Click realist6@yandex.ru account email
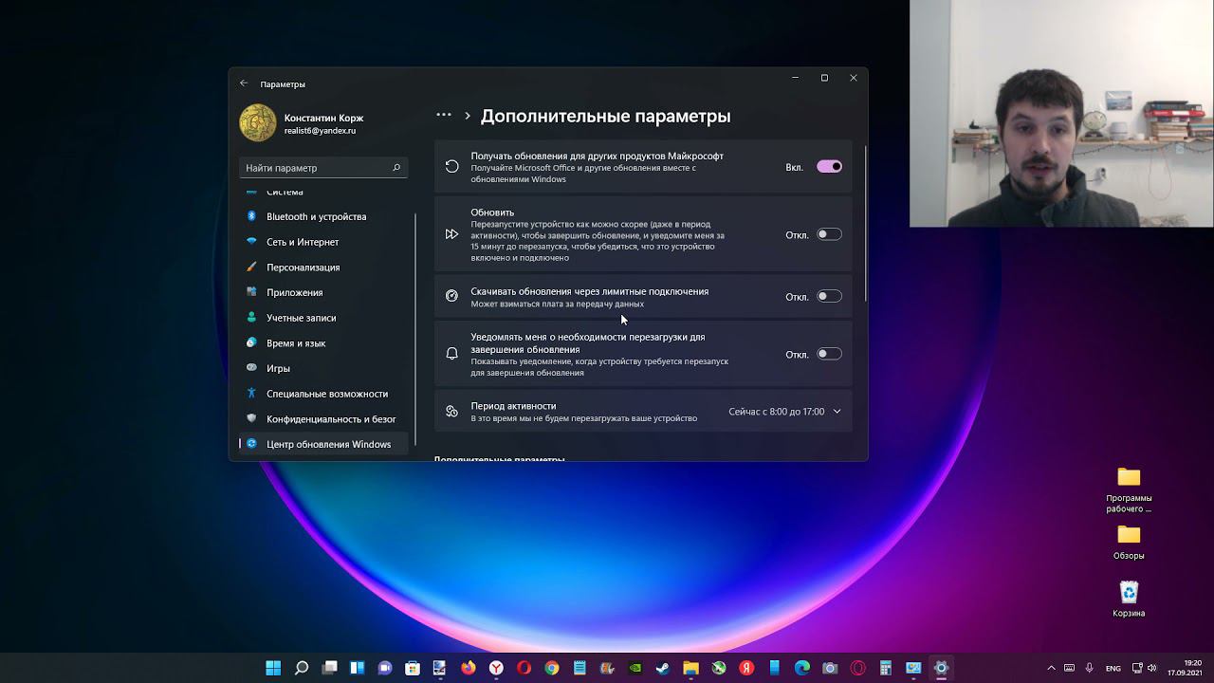 [320, 131]
